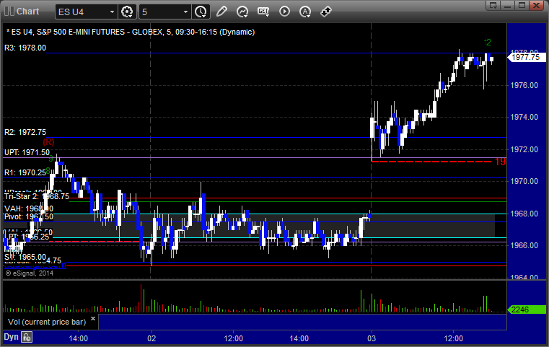Click the R1: 1970.25 level label
The width and height of the screenshot is (549, 347).
[x=25, y=172]
